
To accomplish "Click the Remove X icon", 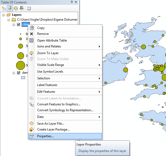I will click(x=32, y=34).
